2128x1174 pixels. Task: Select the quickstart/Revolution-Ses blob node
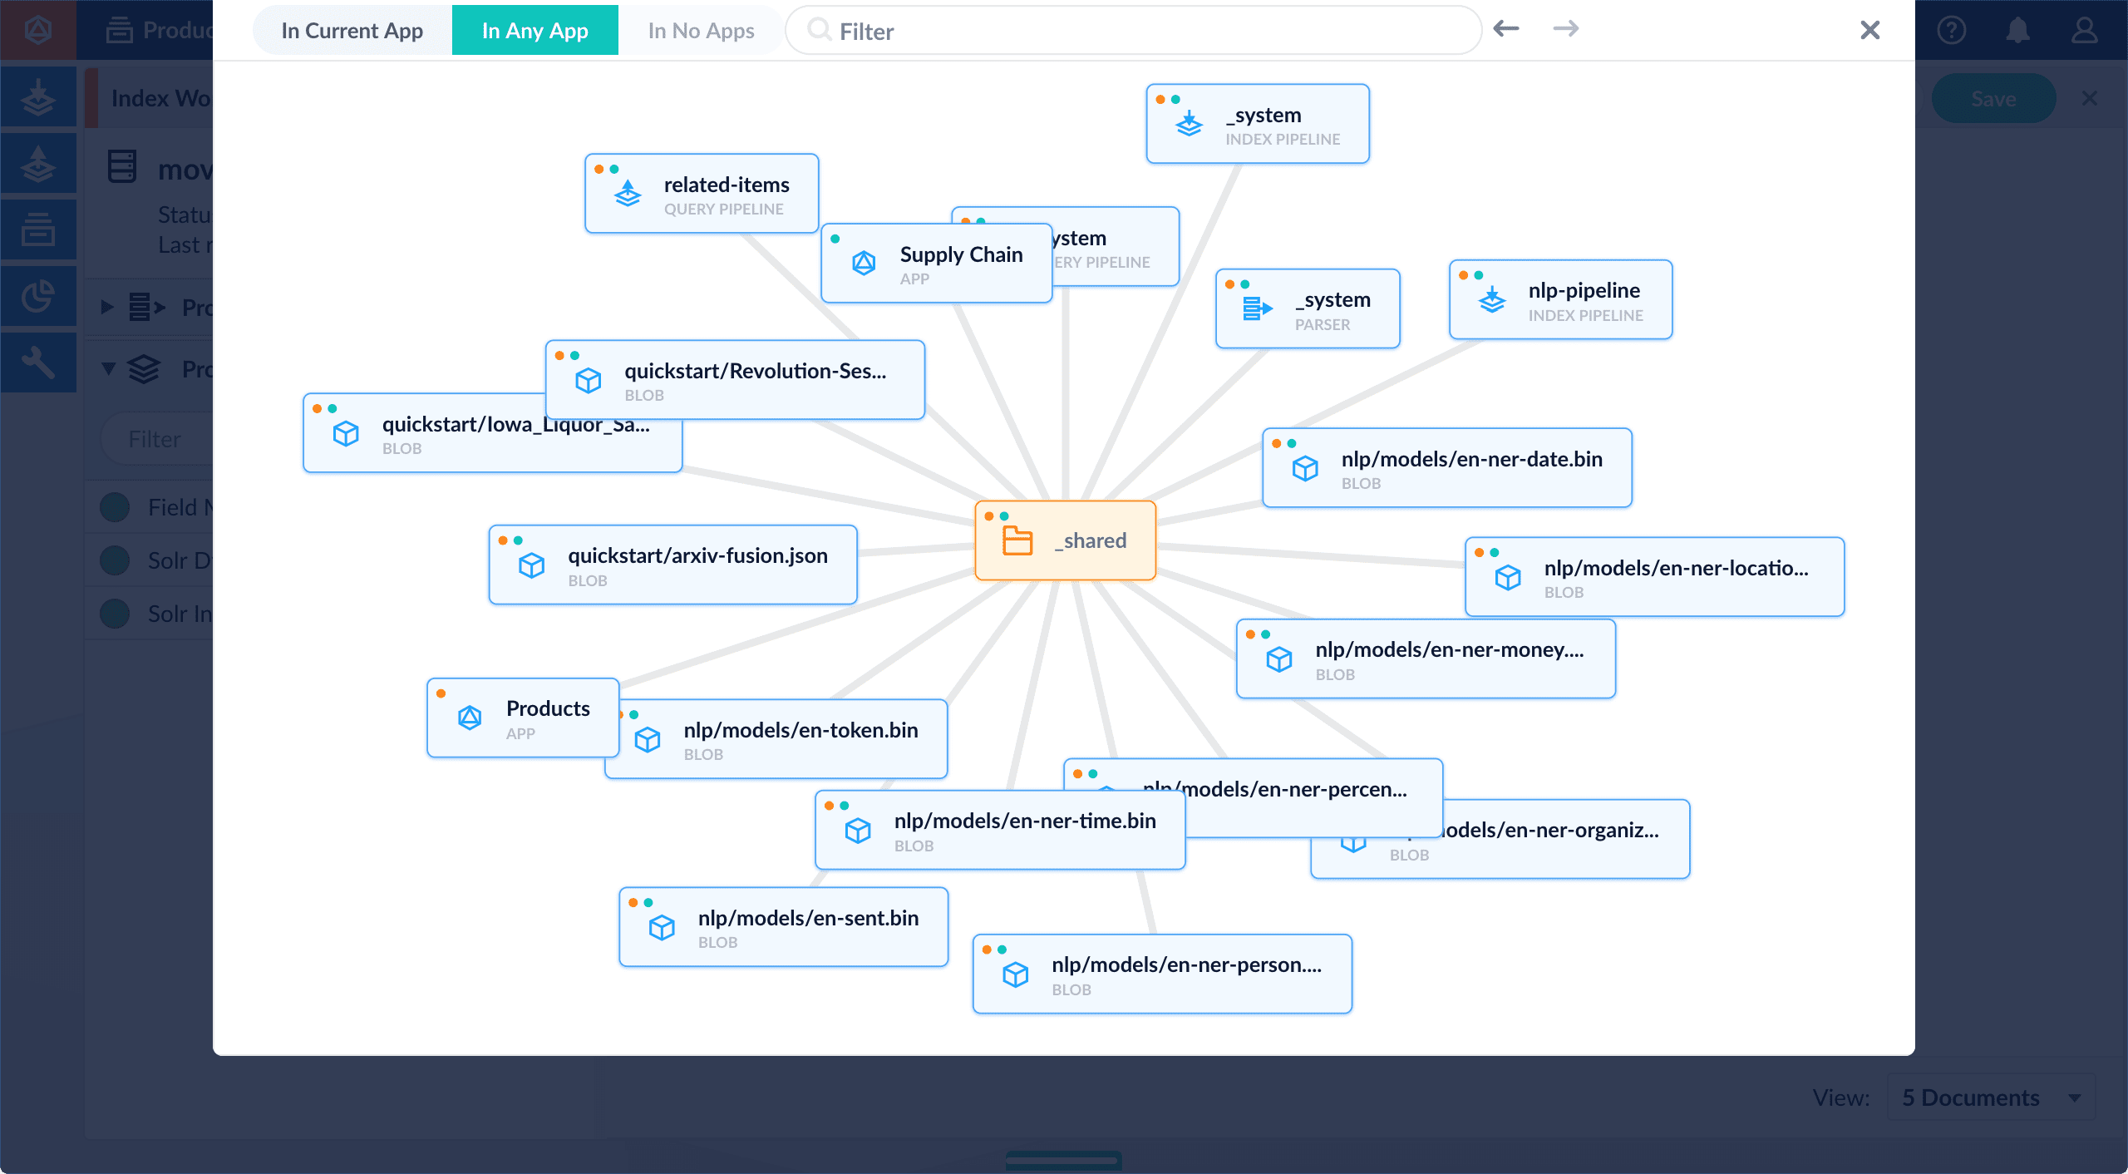(x=735, y=380)
